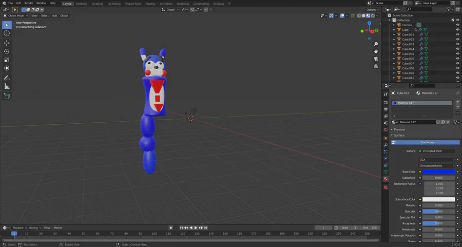462x247 pixels.
Task: Open the Modifier properties wrench tab
Action: [386, 145]
